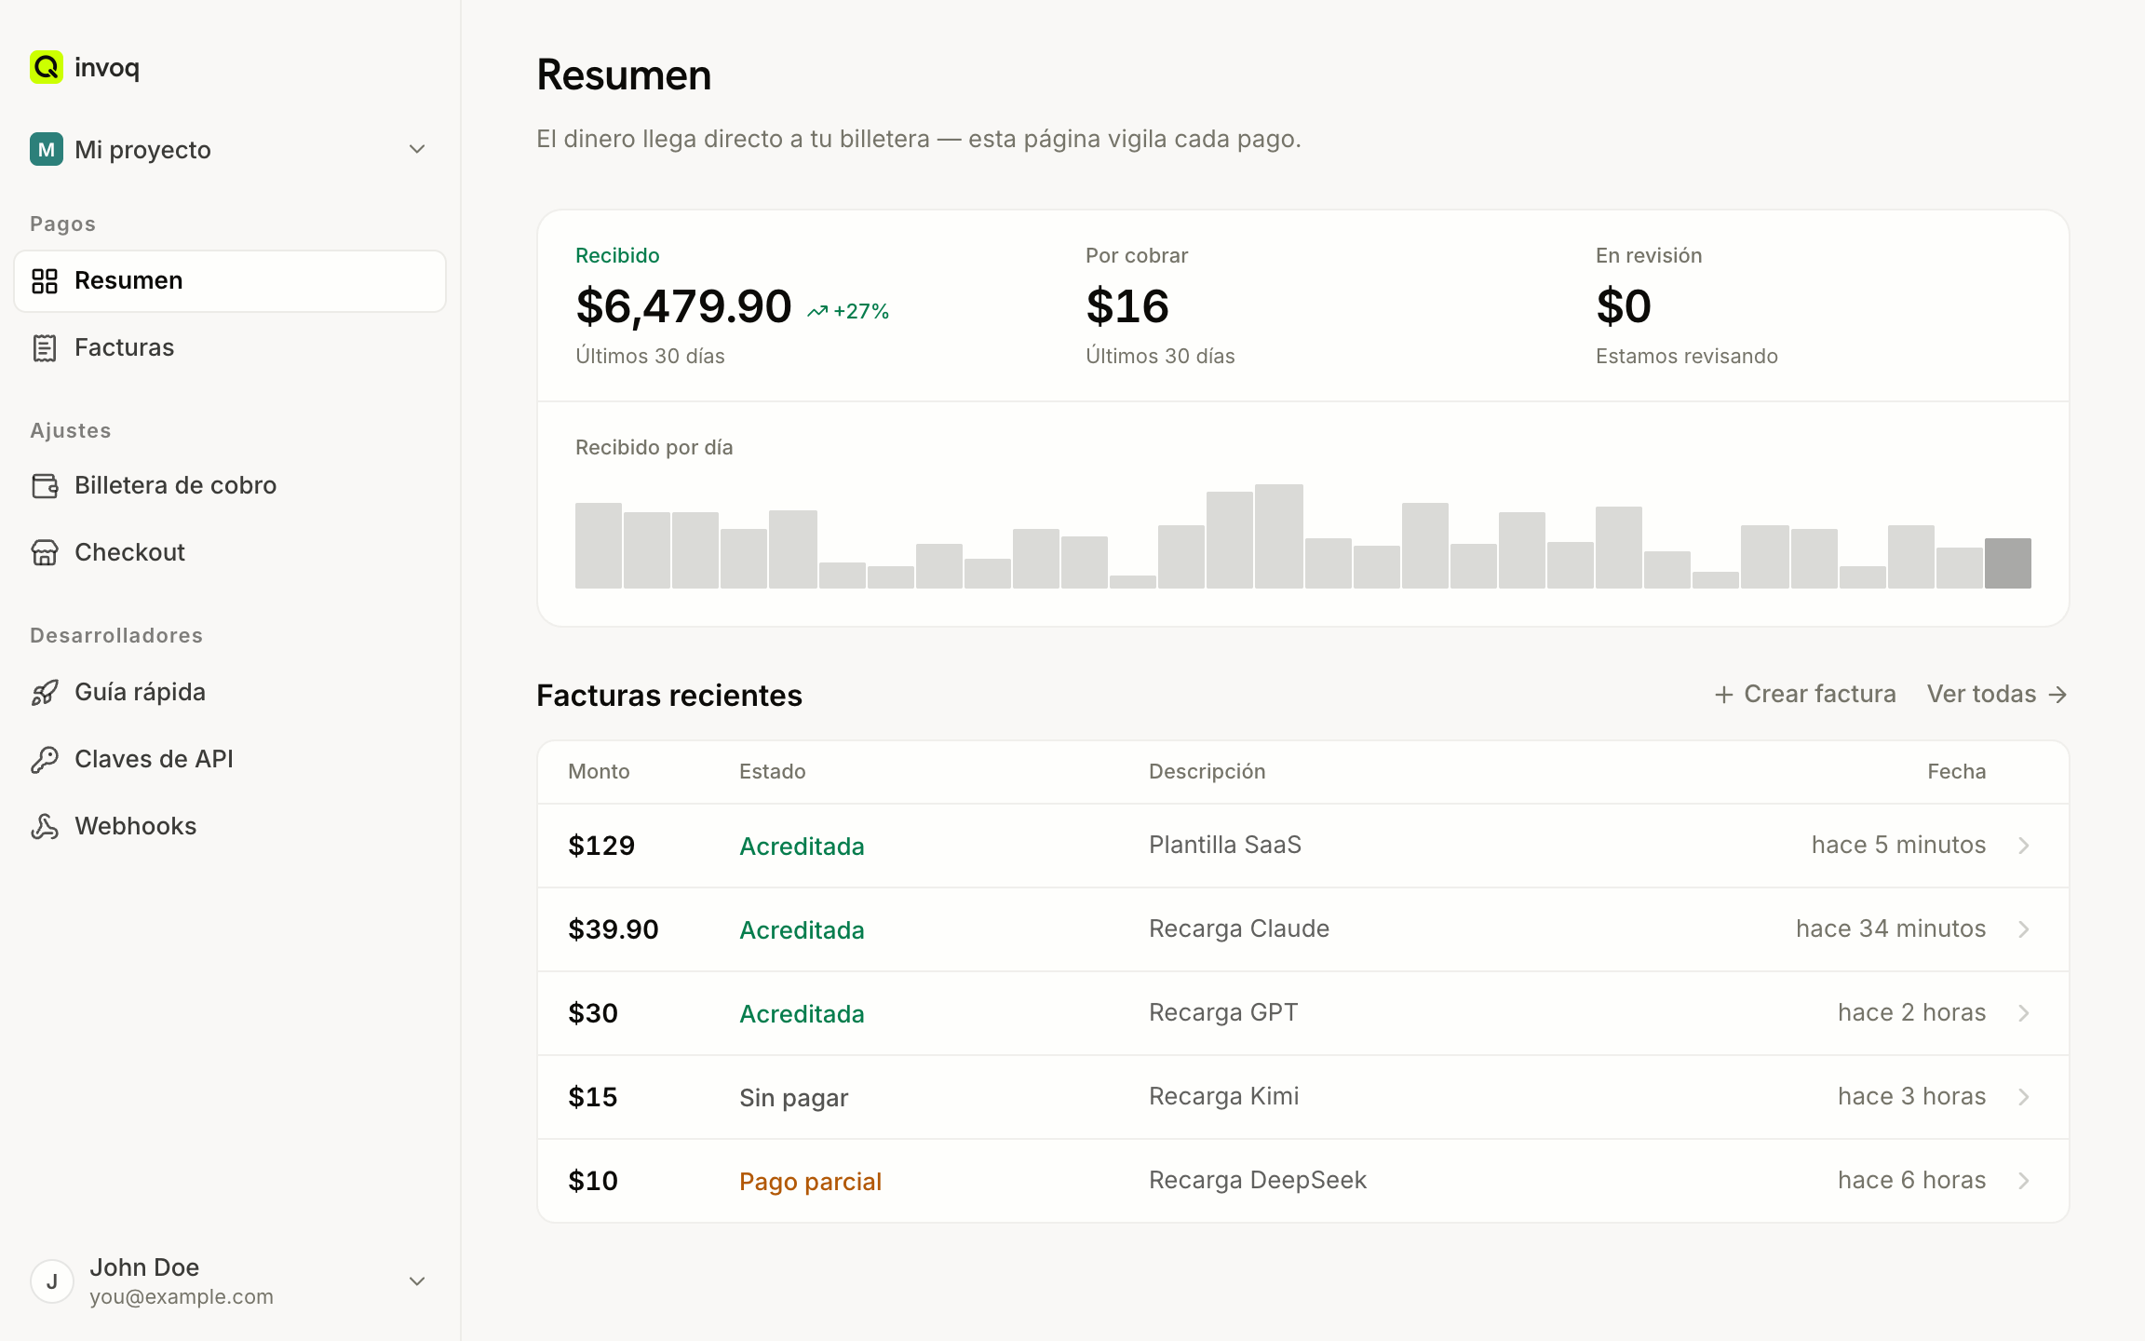The image size is (2145, 1341).
Task: Click the $10 invoice amount
Action: 593,1181
